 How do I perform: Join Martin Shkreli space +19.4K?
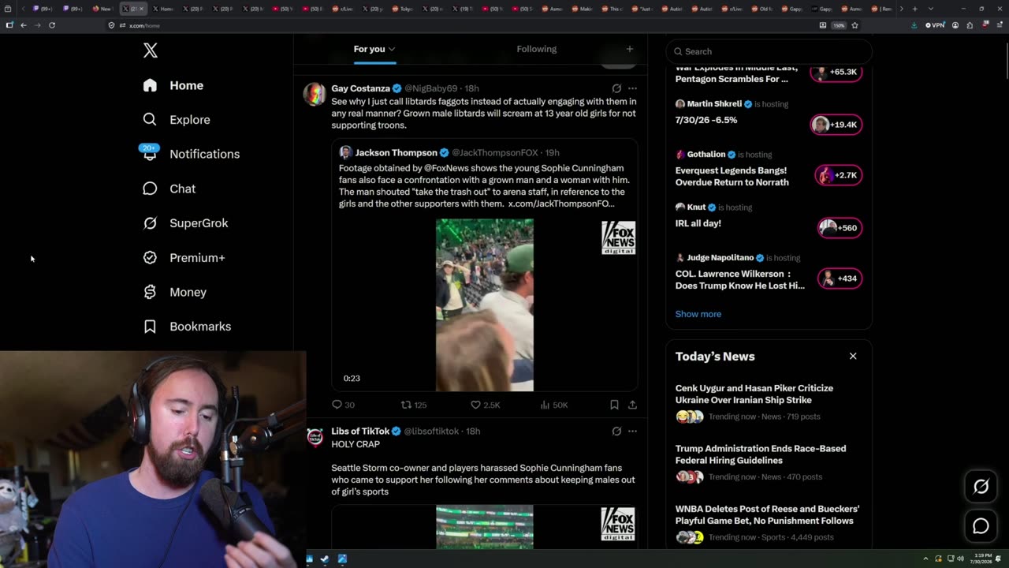pyautogui.click(x=836, y=125)
